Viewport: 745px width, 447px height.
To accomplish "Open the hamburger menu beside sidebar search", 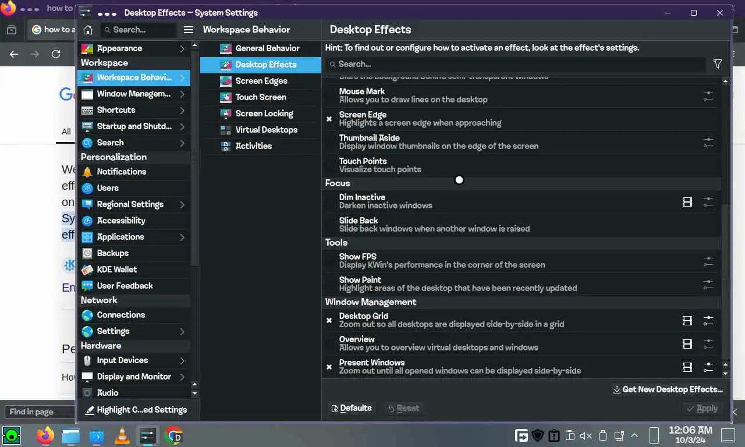I will 188,30.
